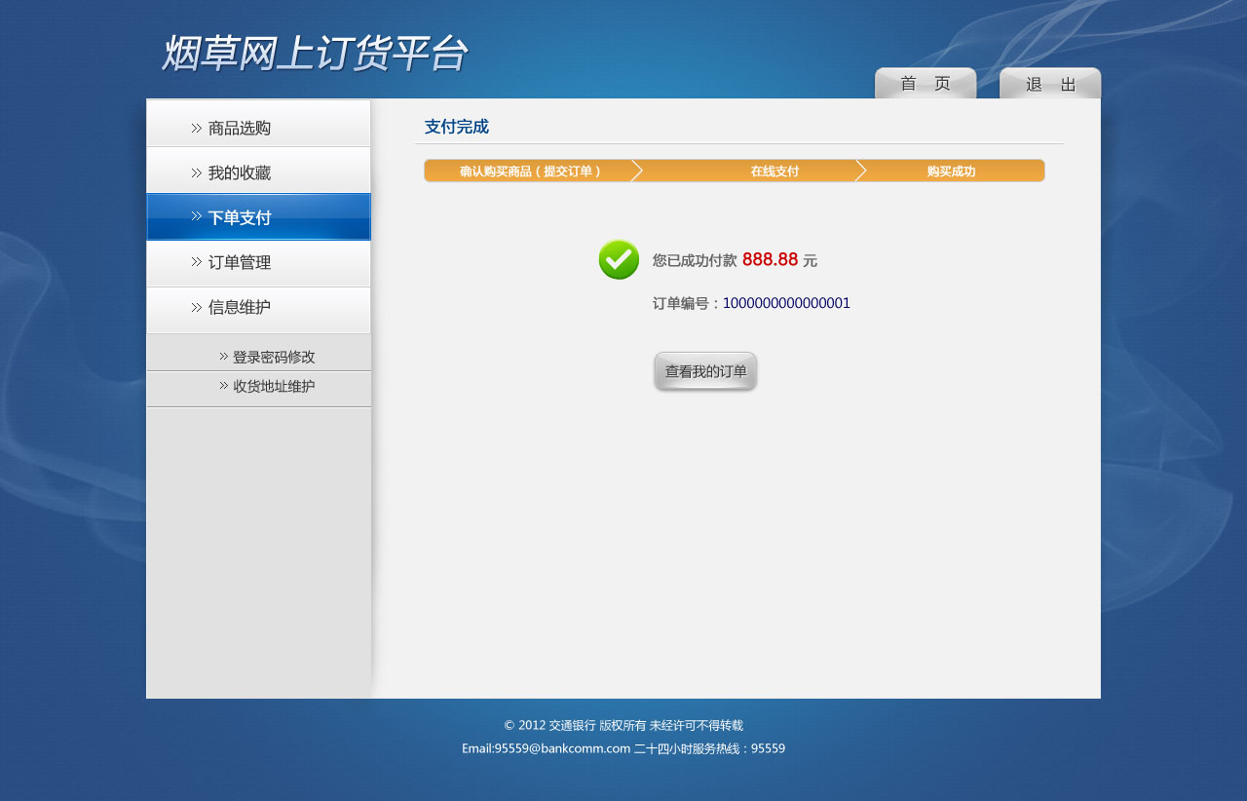Click the 您已成功付款 message text

pos(695,260)
